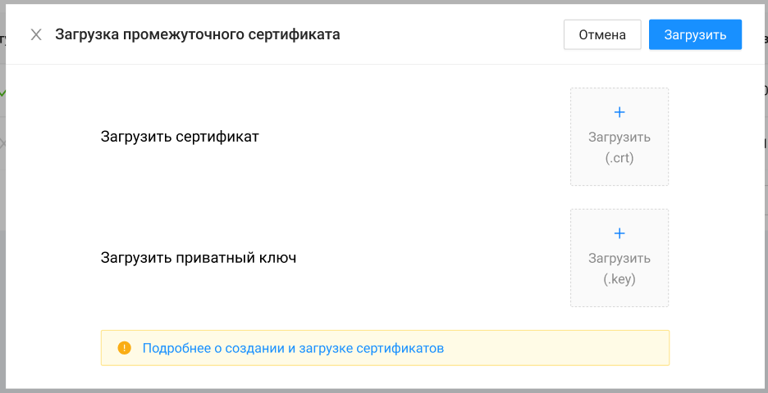This screenshot has height=393, width=768.
Task: Click the orange info icon in banner
Action: [x=124, y=348]
